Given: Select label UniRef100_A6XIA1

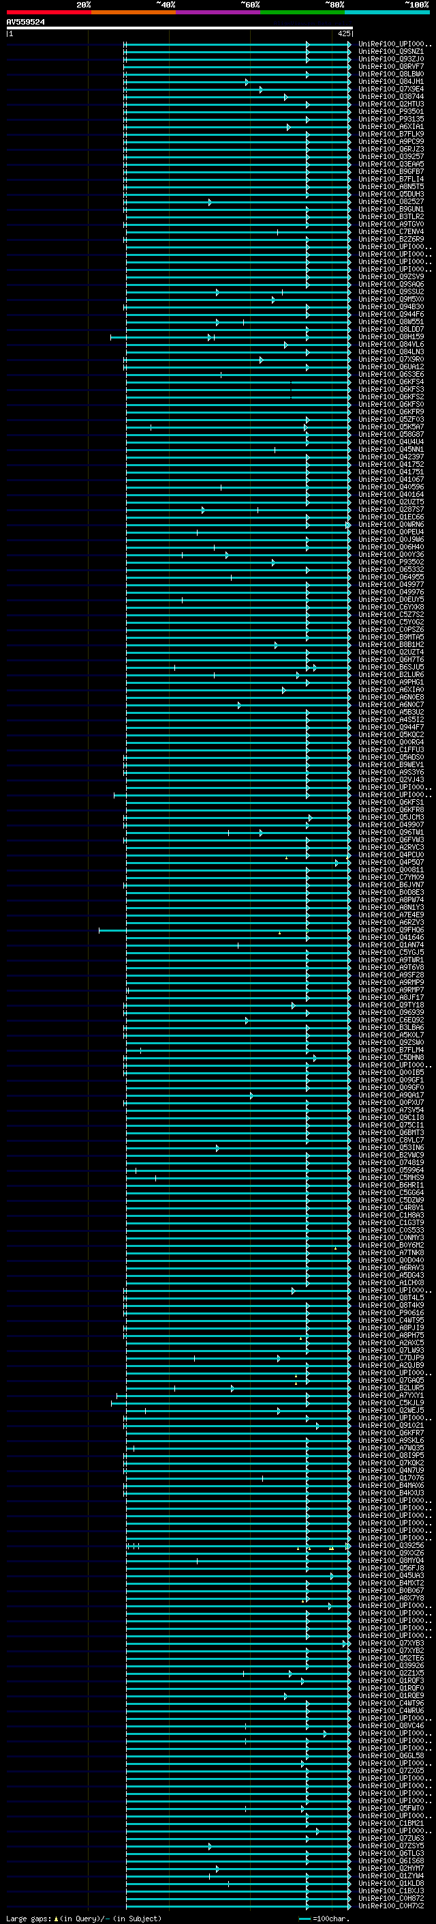Looking at the screenshot, I should click(391, 126).
